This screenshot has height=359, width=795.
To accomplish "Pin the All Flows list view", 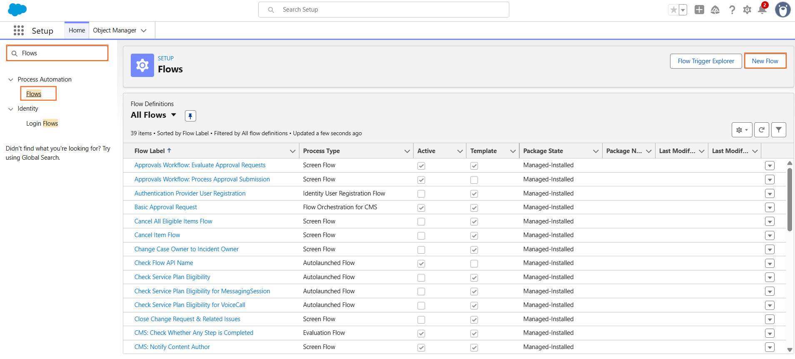I will point(190,116).
